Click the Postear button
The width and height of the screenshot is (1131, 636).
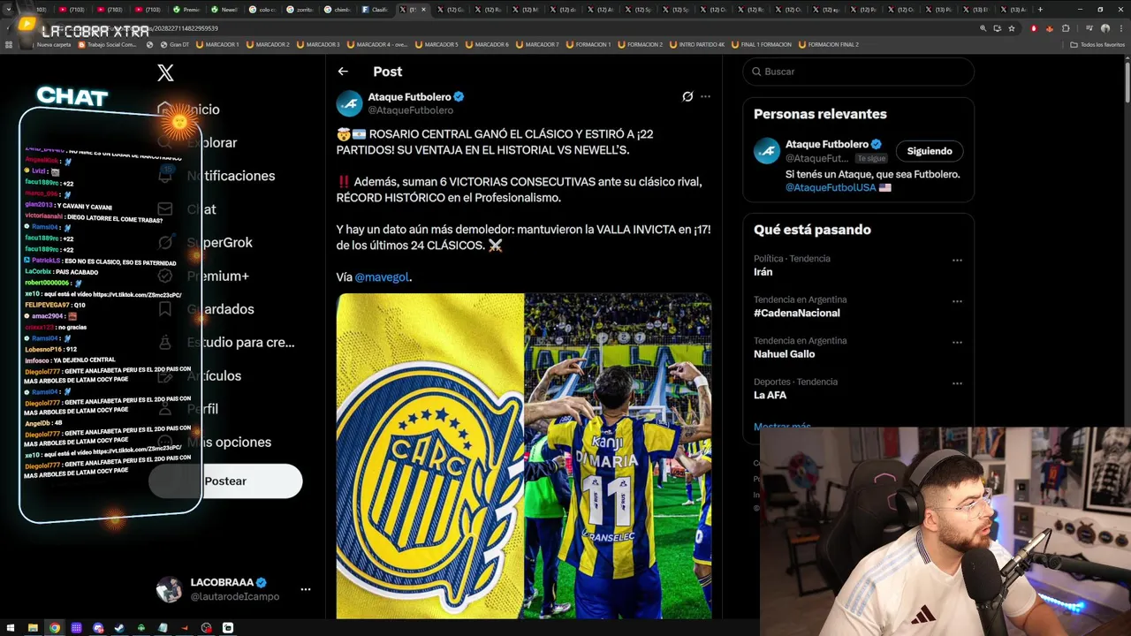225,481
